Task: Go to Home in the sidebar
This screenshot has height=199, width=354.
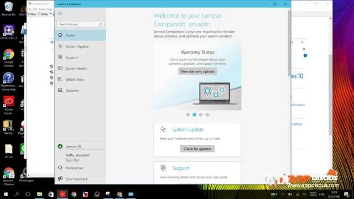Action: click(x=80, y=35)
